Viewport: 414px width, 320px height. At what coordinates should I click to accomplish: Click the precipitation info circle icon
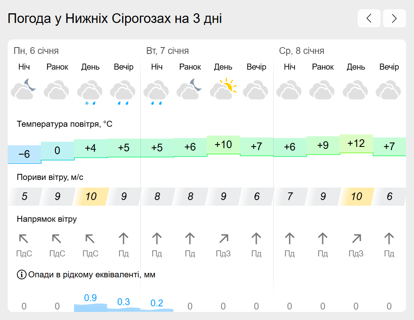pos(22,275)
